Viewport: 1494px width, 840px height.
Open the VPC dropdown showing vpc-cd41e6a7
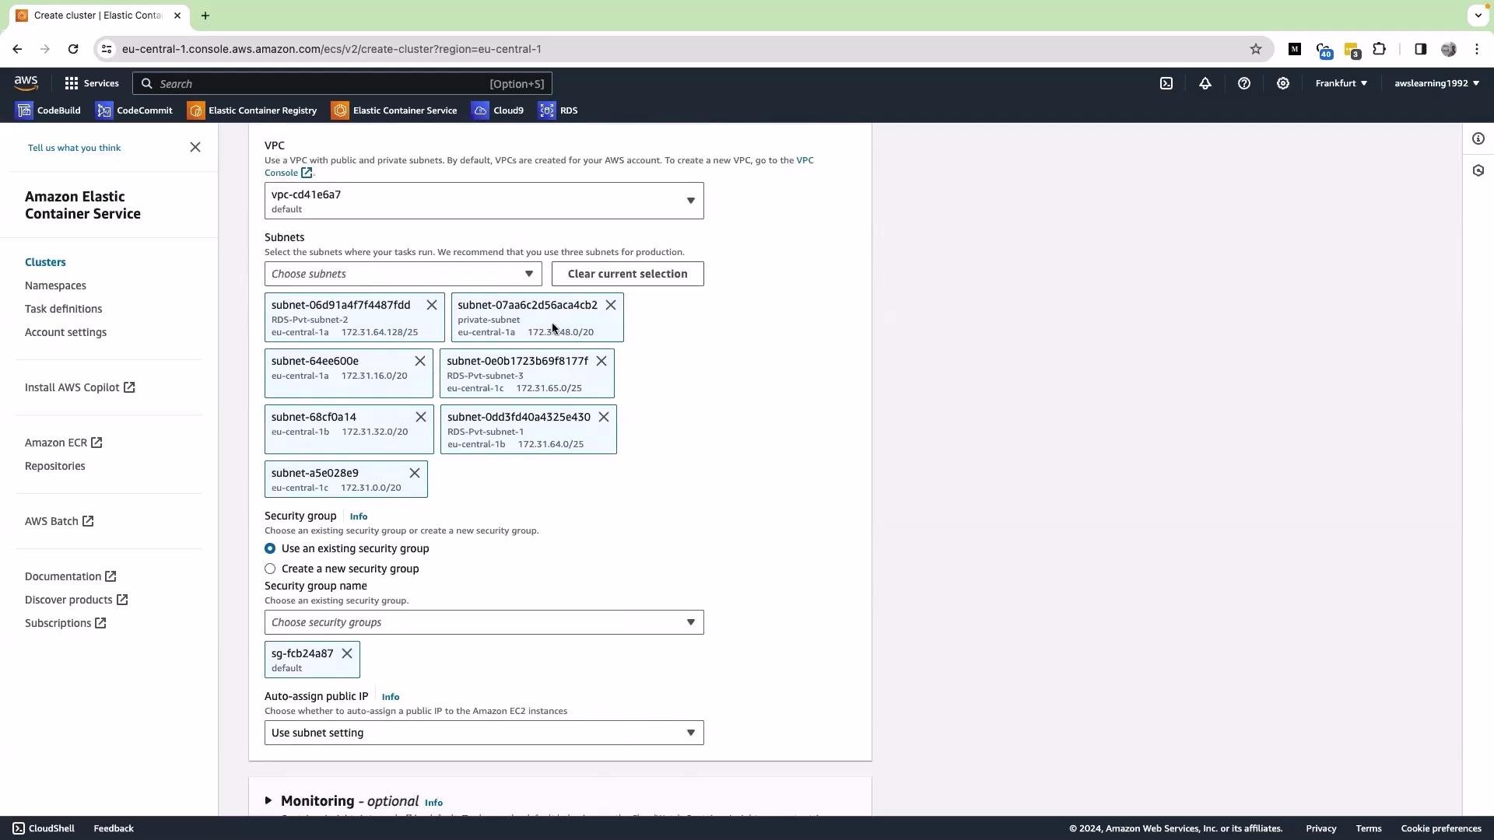(484, 201)
